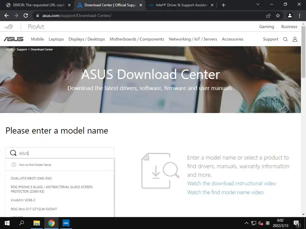Click the model name search field

60,153
